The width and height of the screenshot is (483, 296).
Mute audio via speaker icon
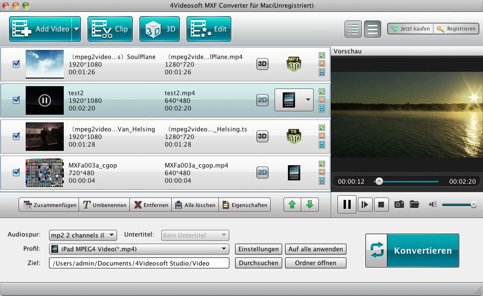[433, 205]
